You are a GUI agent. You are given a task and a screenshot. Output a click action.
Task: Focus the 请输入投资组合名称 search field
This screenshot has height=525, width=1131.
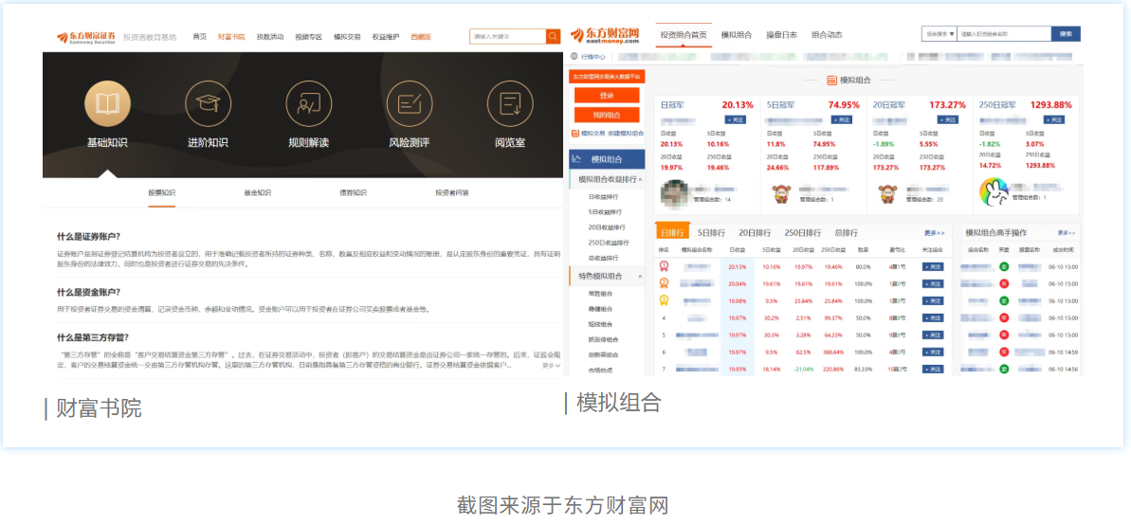[1004, 34]
